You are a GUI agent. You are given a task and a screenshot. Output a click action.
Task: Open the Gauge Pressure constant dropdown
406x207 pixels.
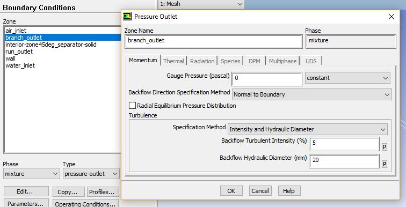[x=347, y=78]
